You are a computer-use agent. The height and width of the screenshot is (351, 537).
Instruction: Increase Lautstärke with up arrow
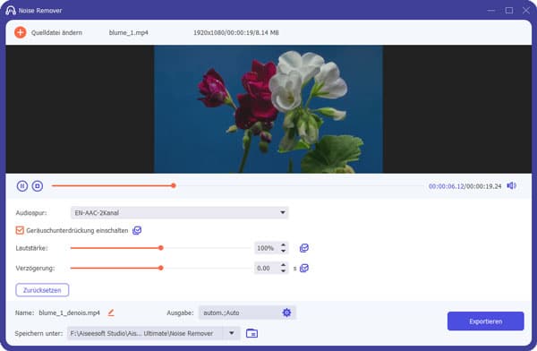[283, 245]
